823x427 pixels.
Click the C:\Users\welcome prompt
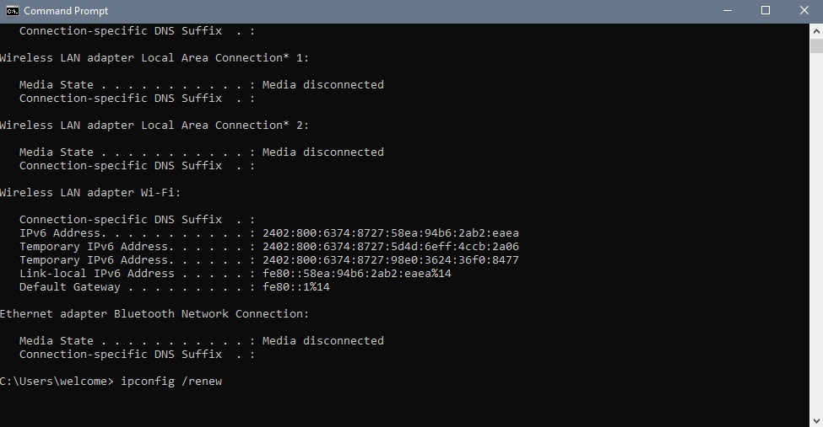(57, 382)
